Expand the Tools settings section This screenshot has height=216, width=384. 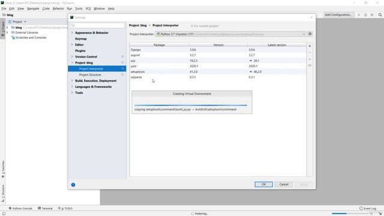72,92
